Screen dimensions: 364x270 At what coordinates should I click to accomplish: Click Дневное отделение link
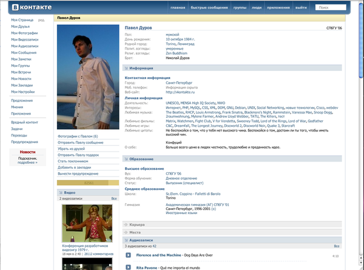click(x=181, y=178)
